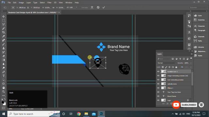Viewport: 209px width, 117px height.
Task: Open the 3D panel cube icon
Action: [189, 39]
